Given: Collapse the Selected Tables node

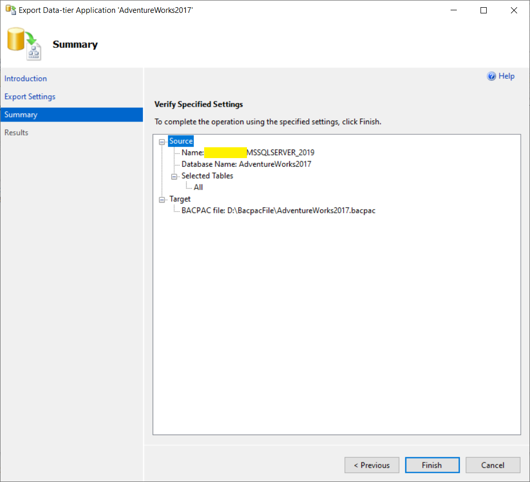Looking at the screenshot, I should click(174, 177).
